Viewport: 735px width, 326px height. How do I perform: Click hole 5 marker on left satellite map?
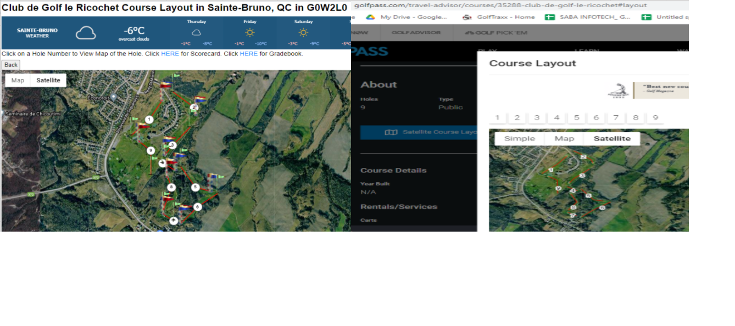[195, 187]
